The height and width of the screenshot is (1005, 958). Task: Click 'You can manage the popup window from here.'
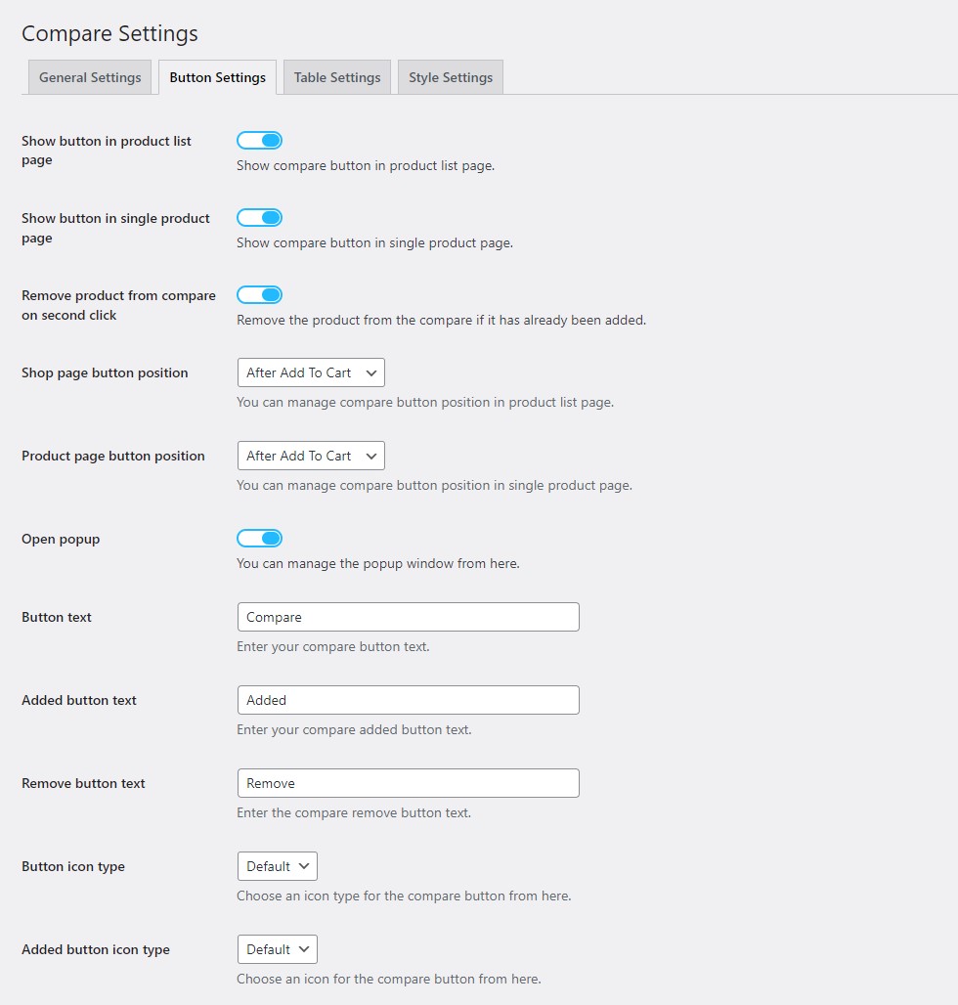(x=378, y=563)
